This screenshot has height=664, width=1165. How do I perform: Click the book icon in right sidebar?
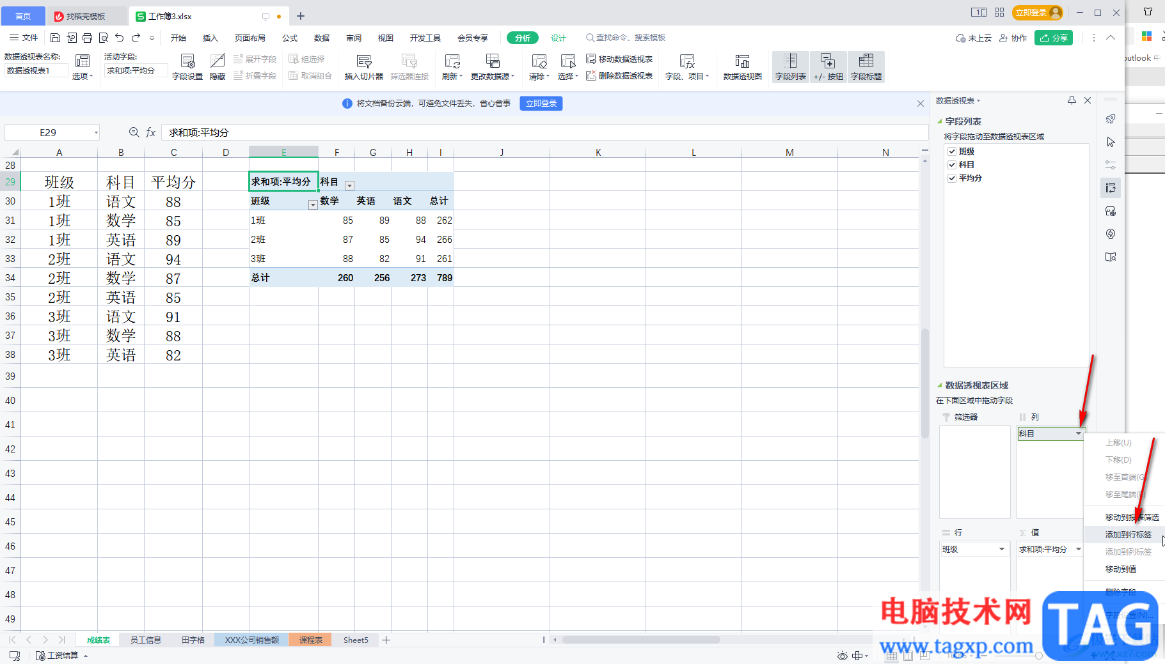[x=1111, y=257]
